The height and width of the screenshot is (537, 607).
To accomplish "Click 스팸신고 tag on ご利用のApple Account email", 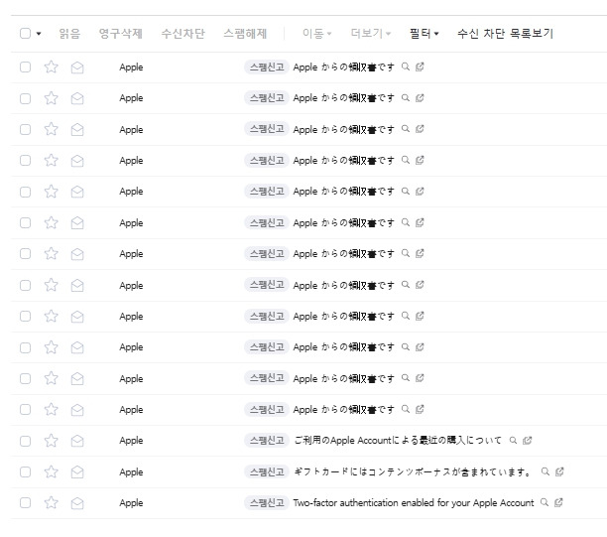I will 267,440.
